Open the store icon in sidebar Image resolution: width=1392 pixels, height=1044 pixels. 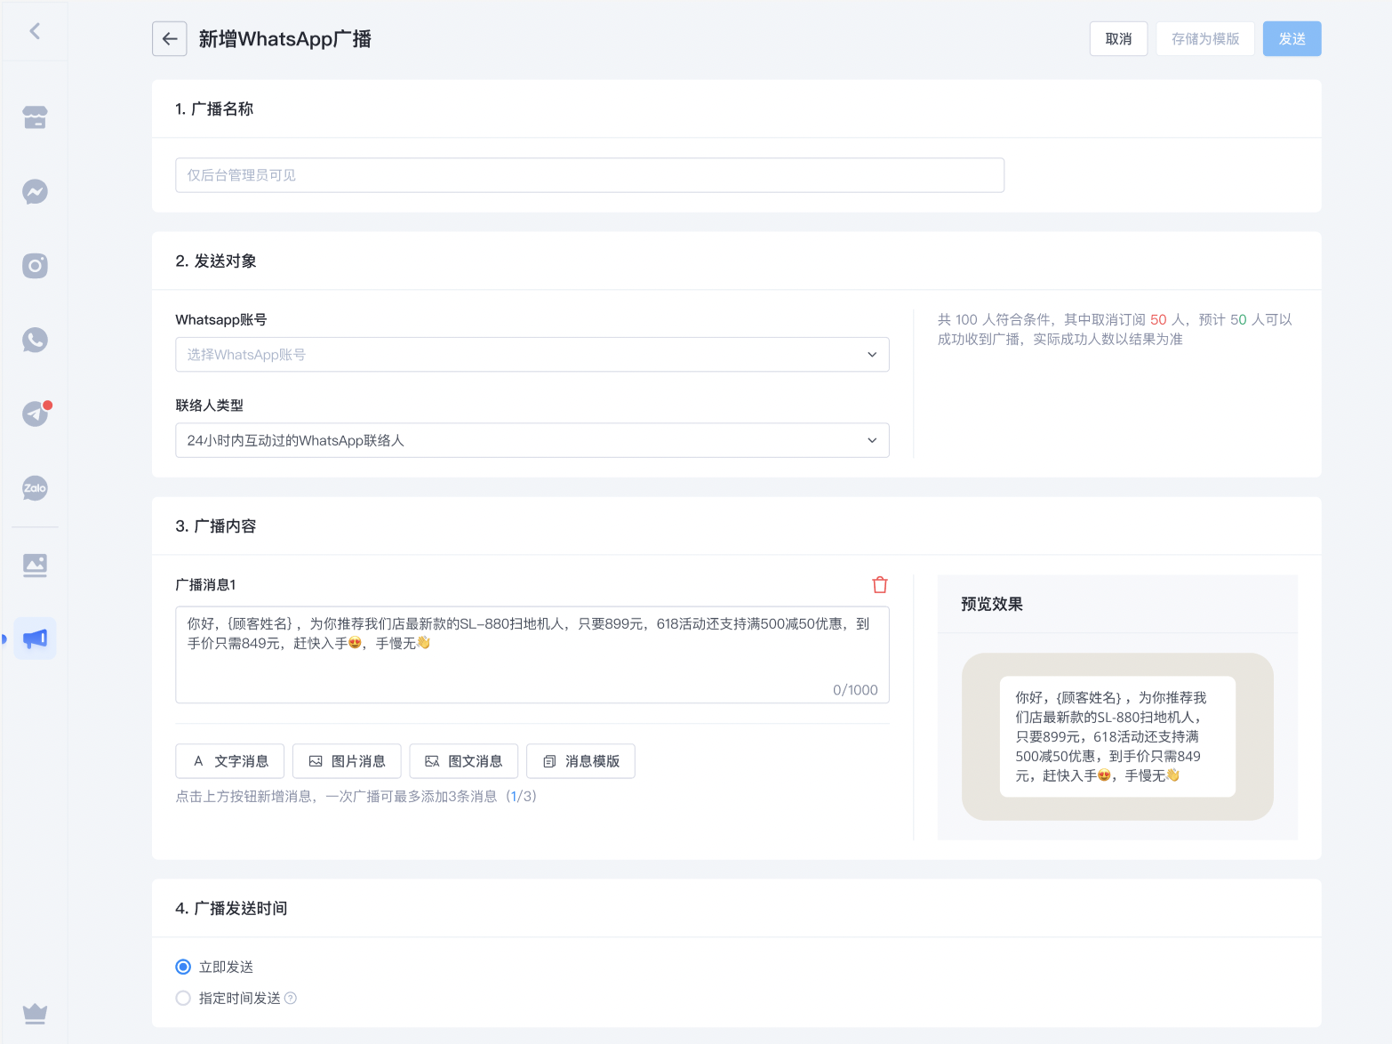tap(35, 117)
